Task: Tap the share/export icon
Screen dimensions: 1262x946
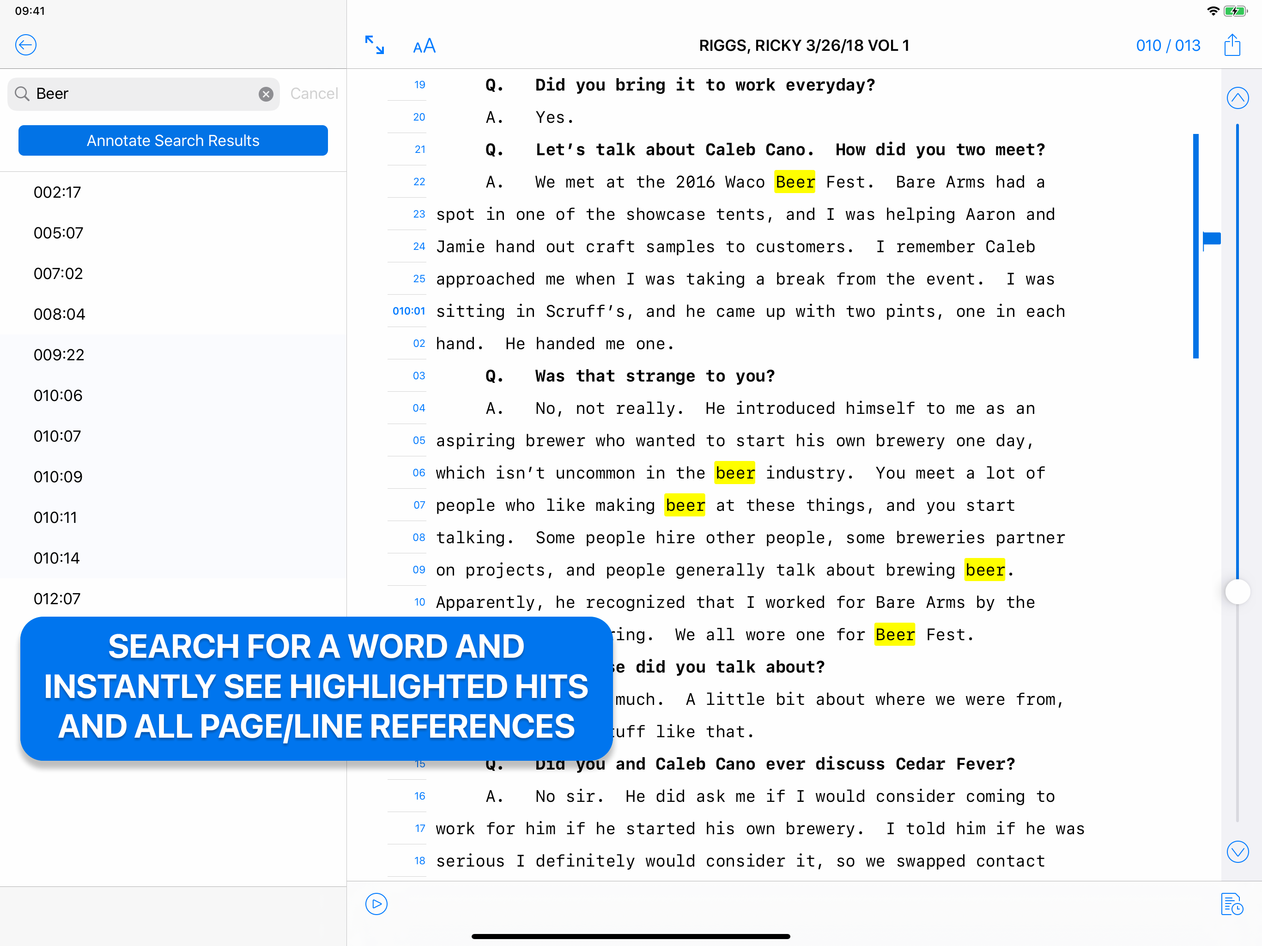Action: click(1232, 45)
